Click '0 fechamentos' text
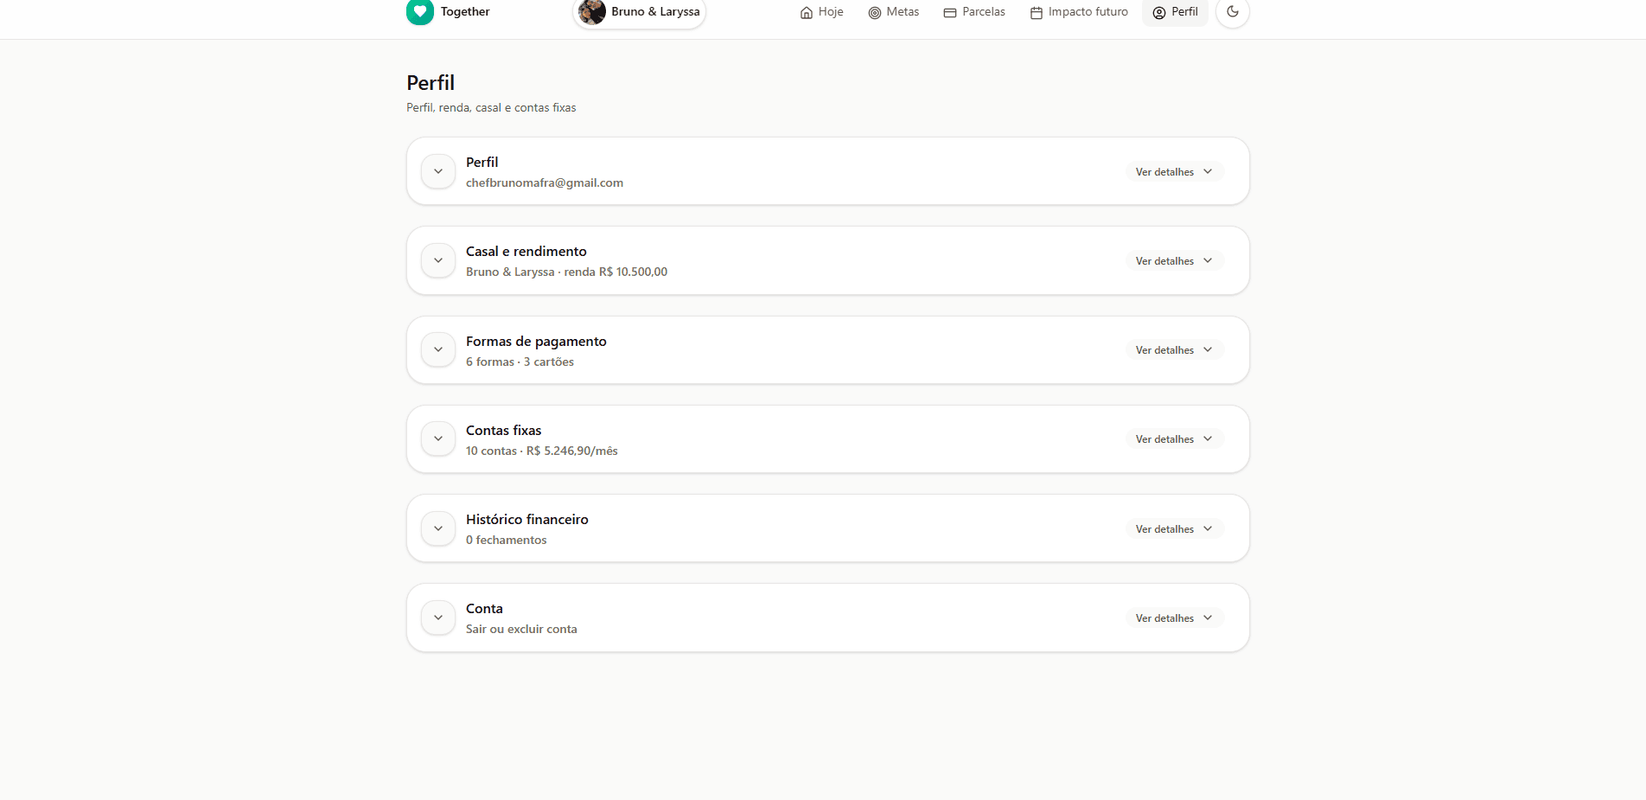 click(507, 540)
